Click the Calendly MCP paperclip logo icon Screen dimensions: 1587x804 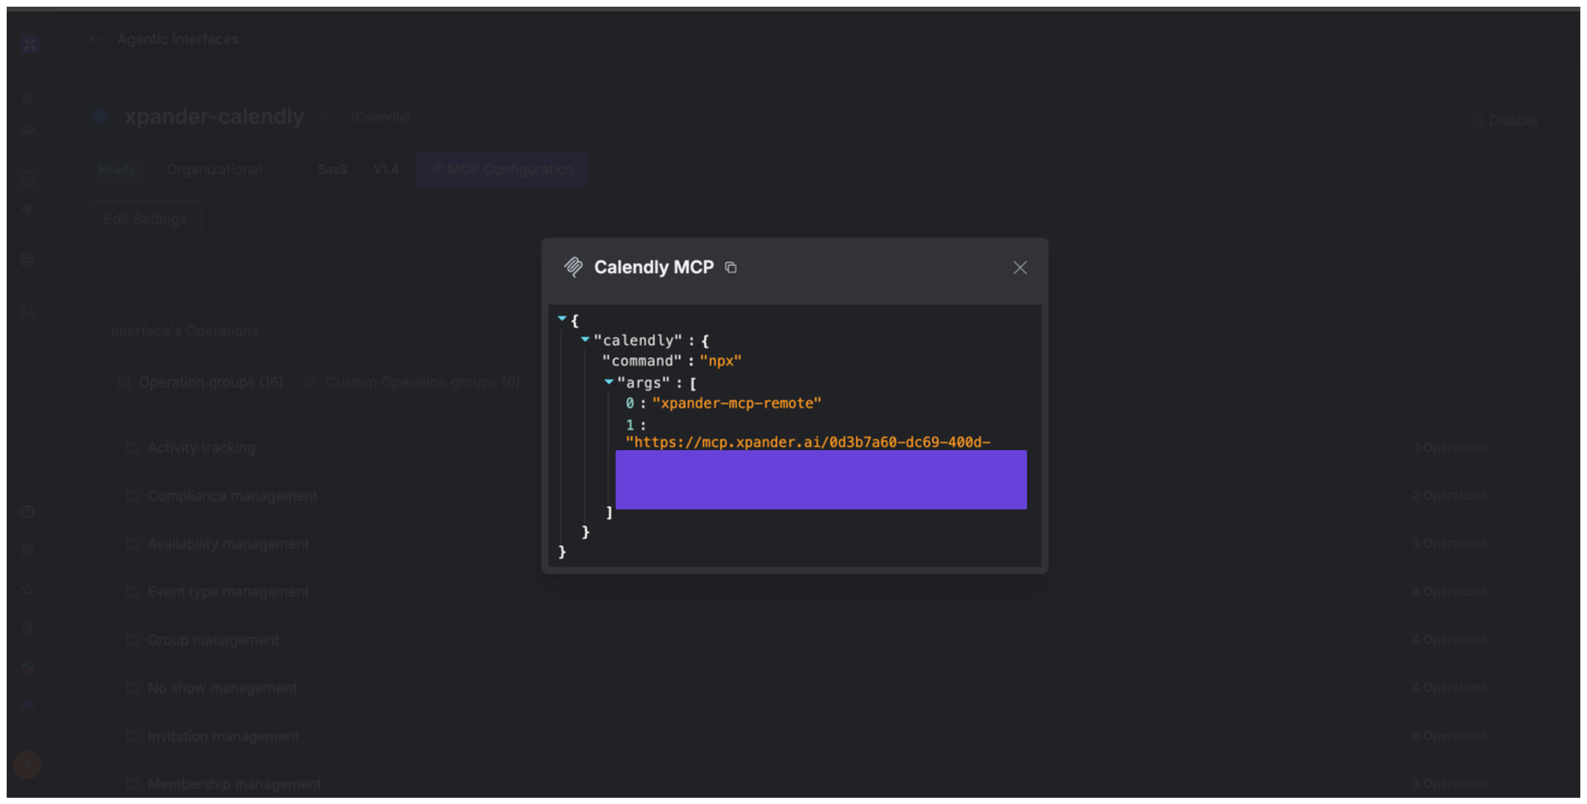tap(573, 268)
